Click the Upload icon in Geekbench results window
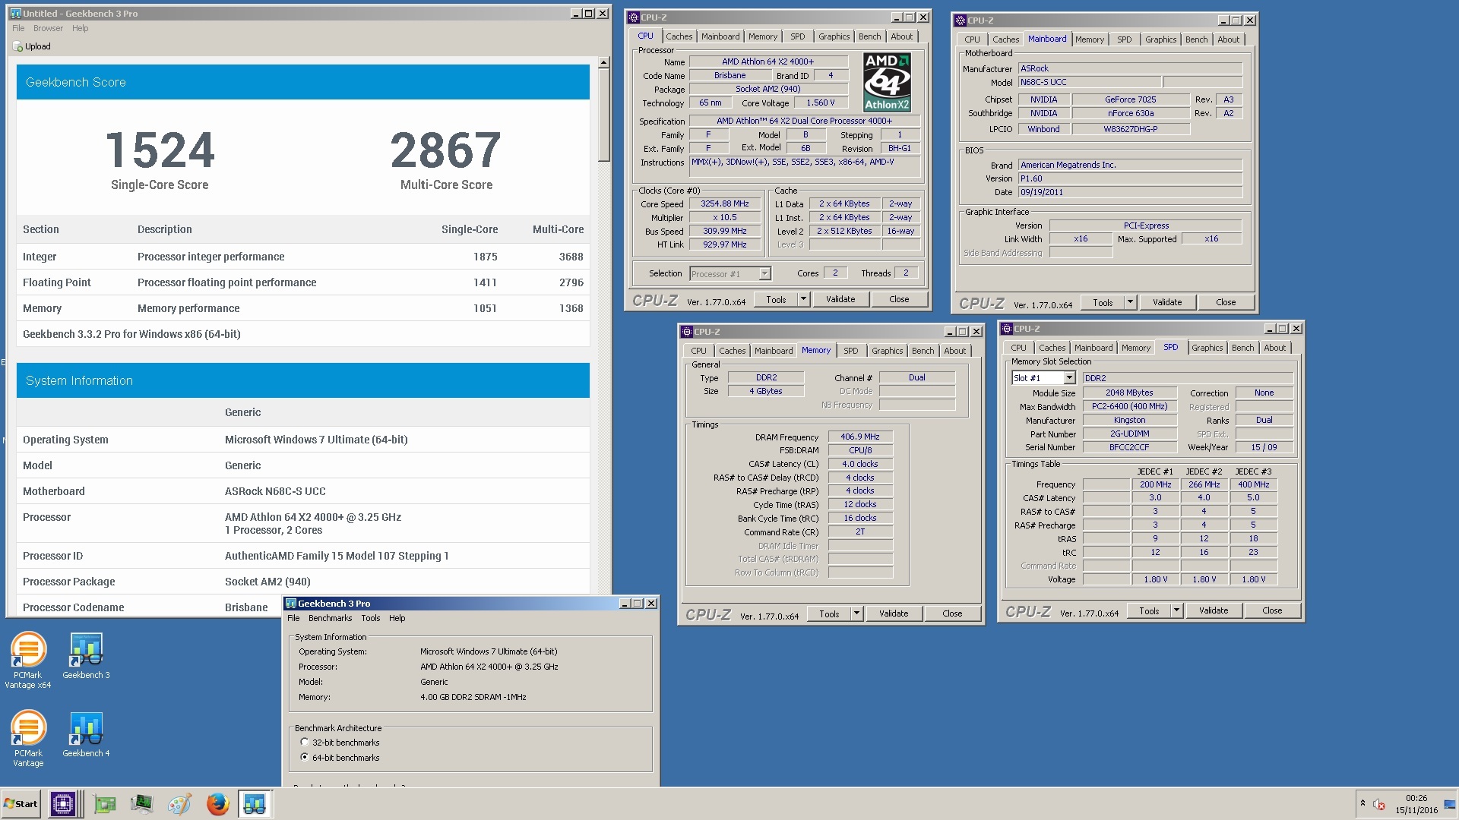 point(17,46)
